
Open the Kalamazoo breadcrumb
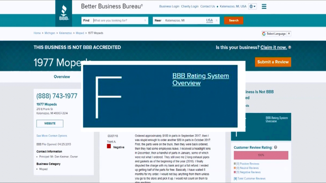[x=65, y=33]
